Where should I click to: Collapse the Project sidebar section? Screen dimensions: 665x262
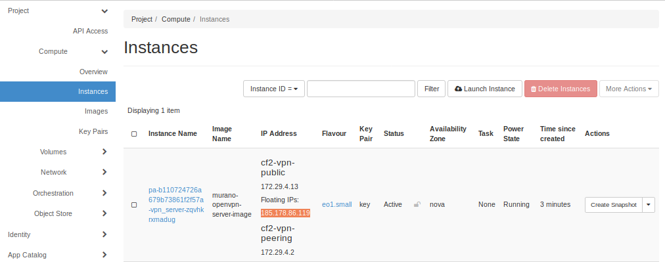tap(104, 11)
